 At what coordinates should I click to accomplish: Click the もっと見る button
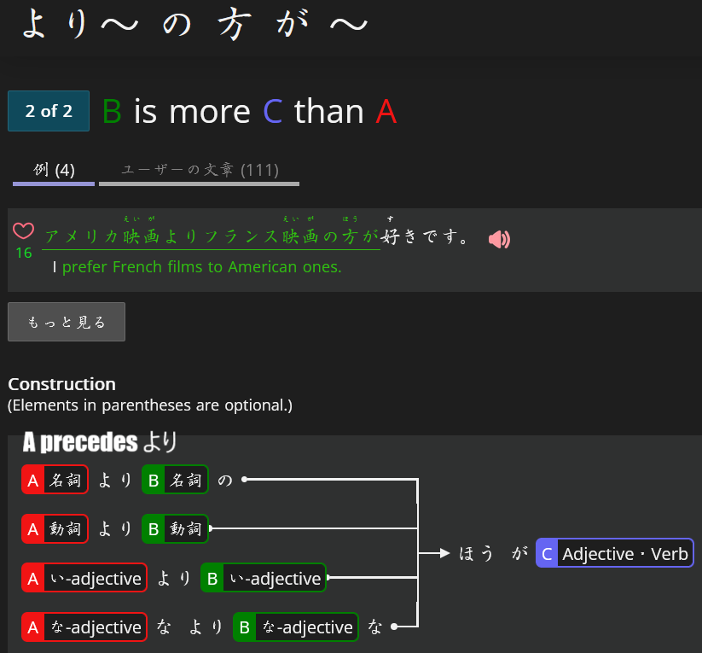tap(67, 322)
